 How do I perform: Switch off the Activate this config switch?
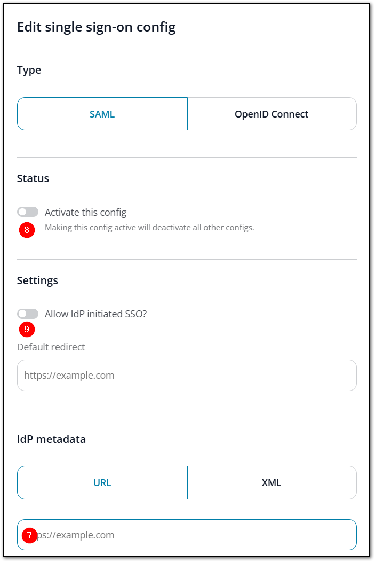(28, 212)
